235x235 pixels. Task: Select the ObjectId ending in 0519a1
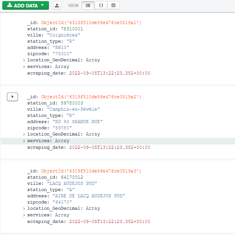click(91, 23)
